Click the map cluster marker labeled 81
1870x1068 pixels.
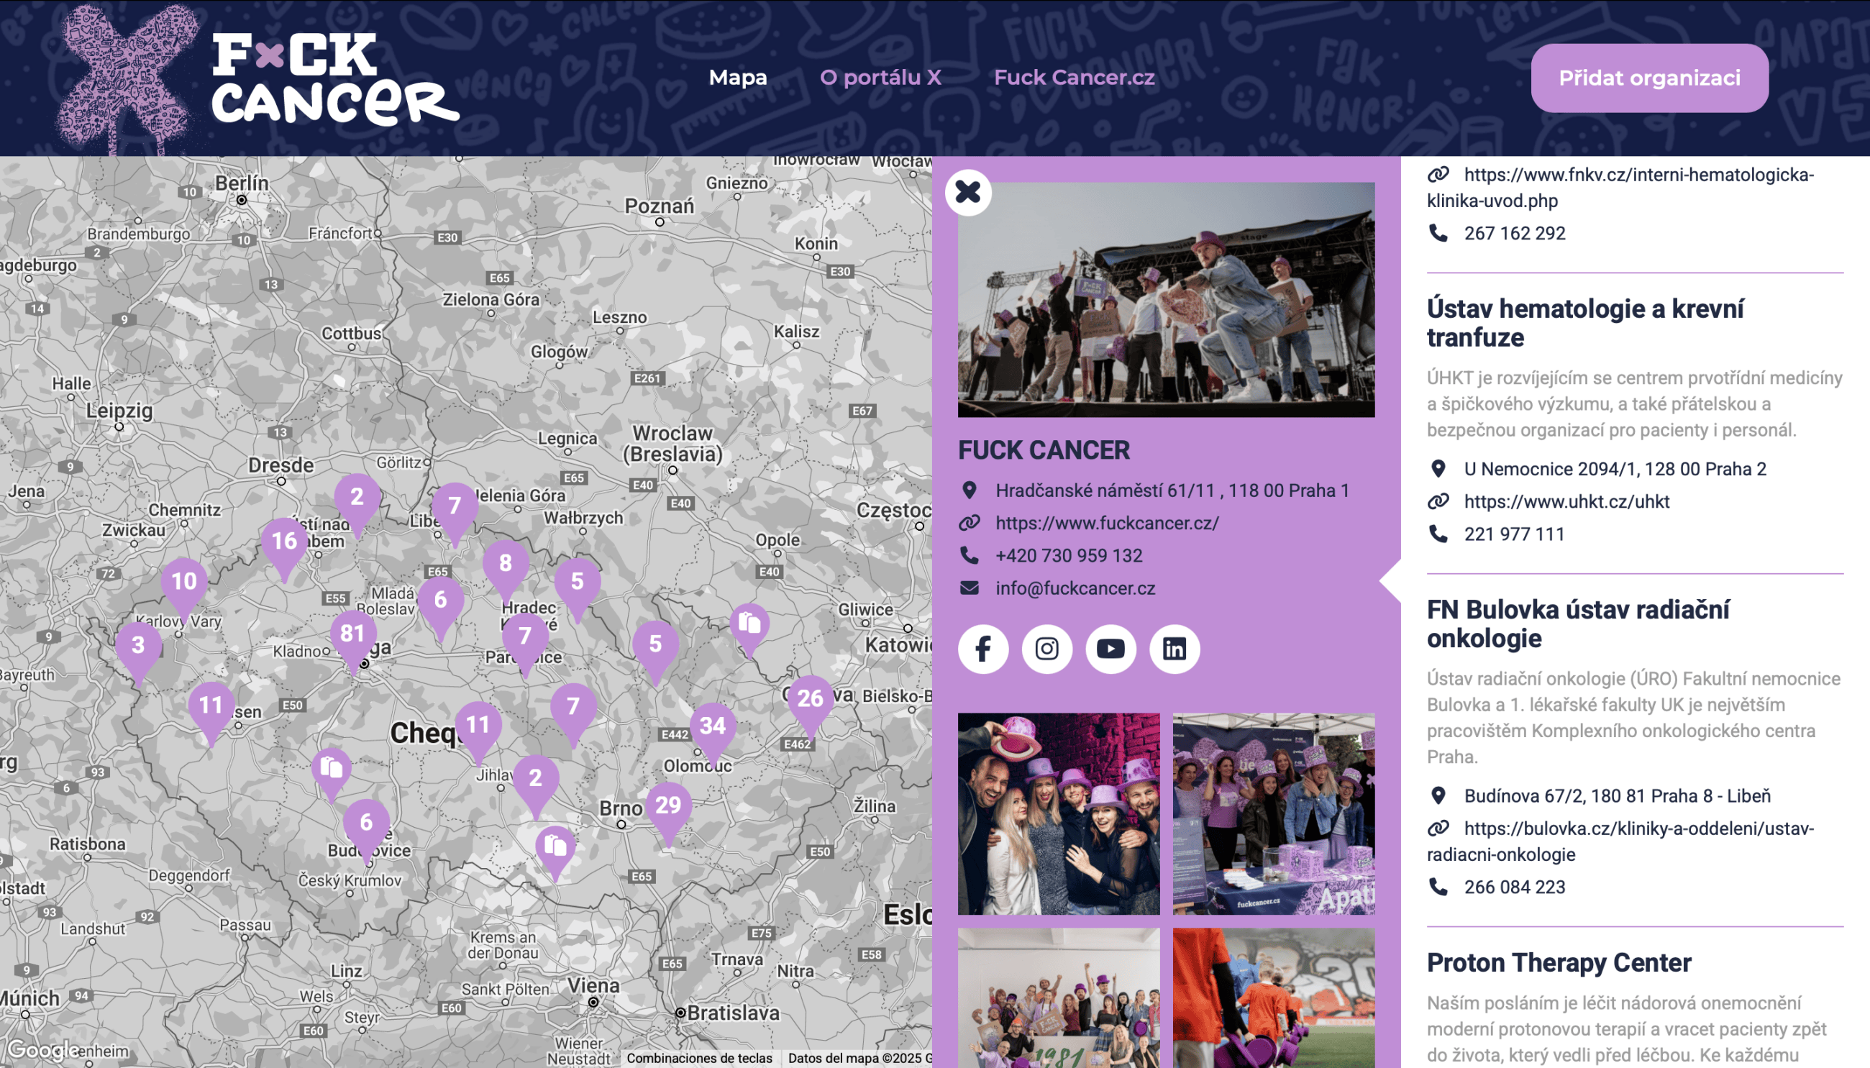click(x=352, y=634)
